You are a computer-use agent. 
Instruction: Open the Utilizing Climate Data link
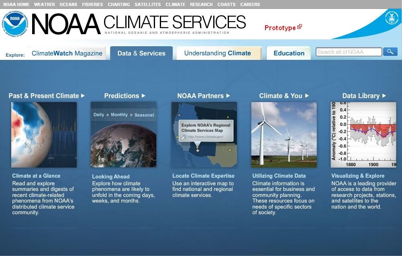(279, 176)
